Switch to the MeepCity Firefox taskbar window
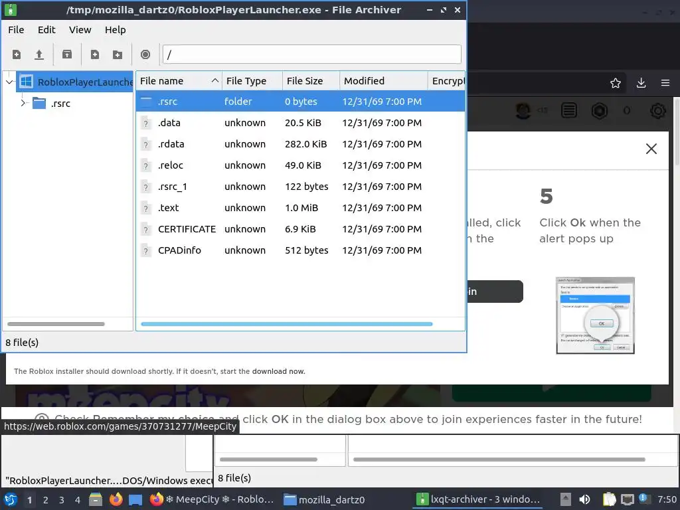 click(212, 499)
